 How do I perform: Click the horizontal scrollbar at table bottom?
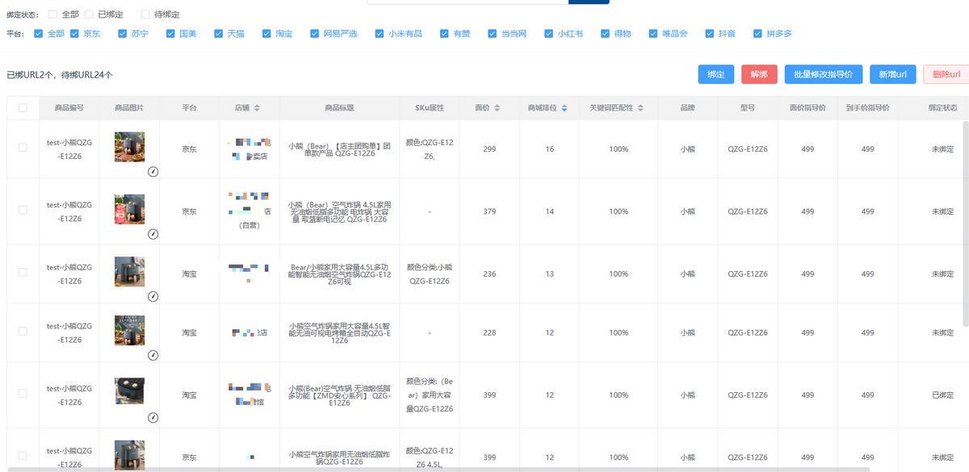click(x=436, y=469)
